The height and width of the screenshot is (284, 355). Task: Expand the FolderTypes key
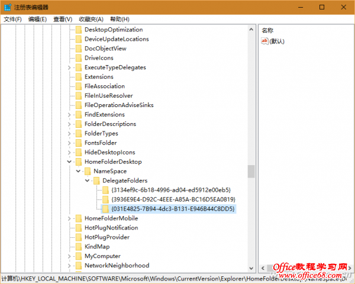pyautogui.click(x=69, y=134)
